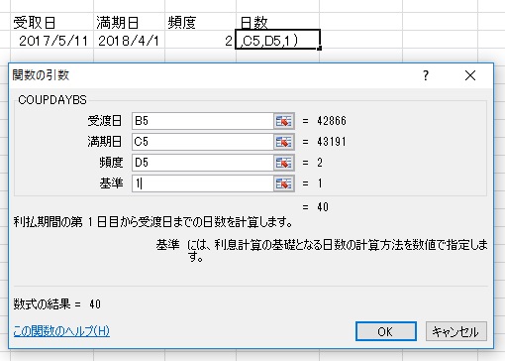Select cell containing 2018/4/1
Screen dimensions: 505x361
(130, 40)
